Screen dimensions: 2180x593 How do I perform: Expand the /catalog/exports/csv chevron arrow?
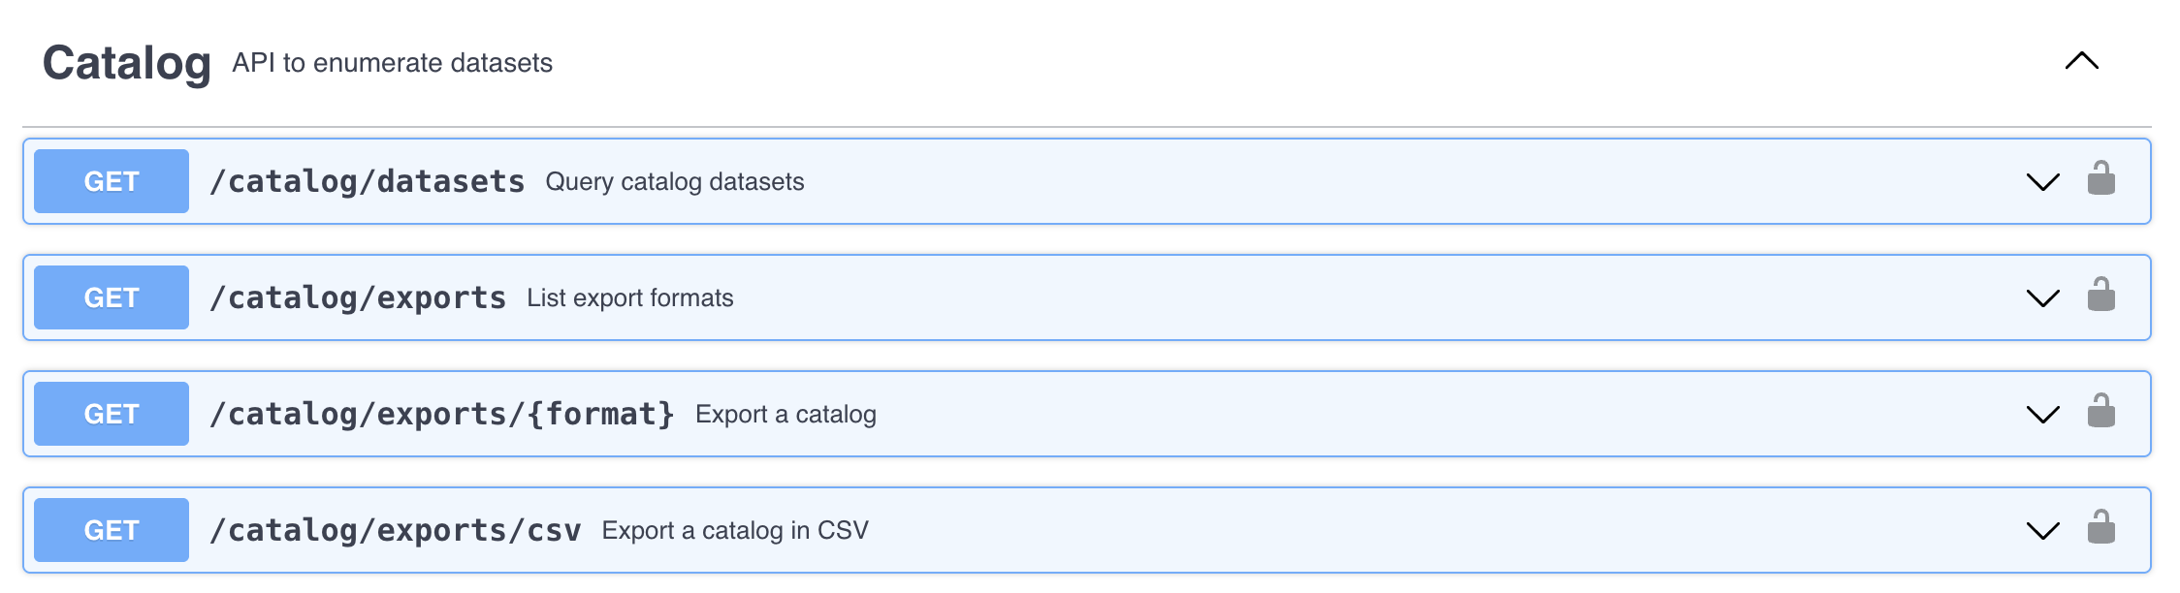pos(2042,531)
